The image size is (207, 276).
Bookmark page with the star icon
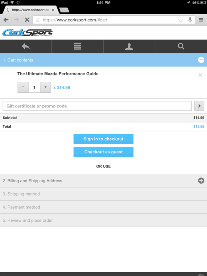180,20
